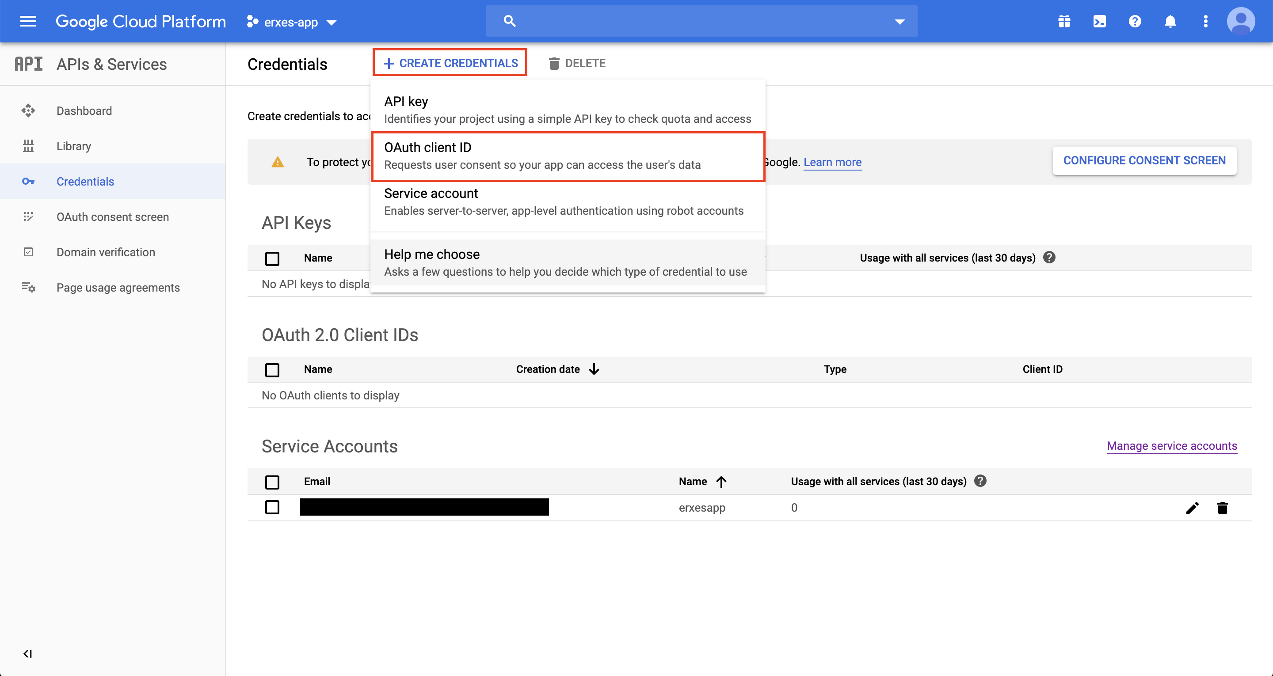Collapse the left sidebar panel
The width and height of the screenshot is (1273, 676).
(28, 654)
